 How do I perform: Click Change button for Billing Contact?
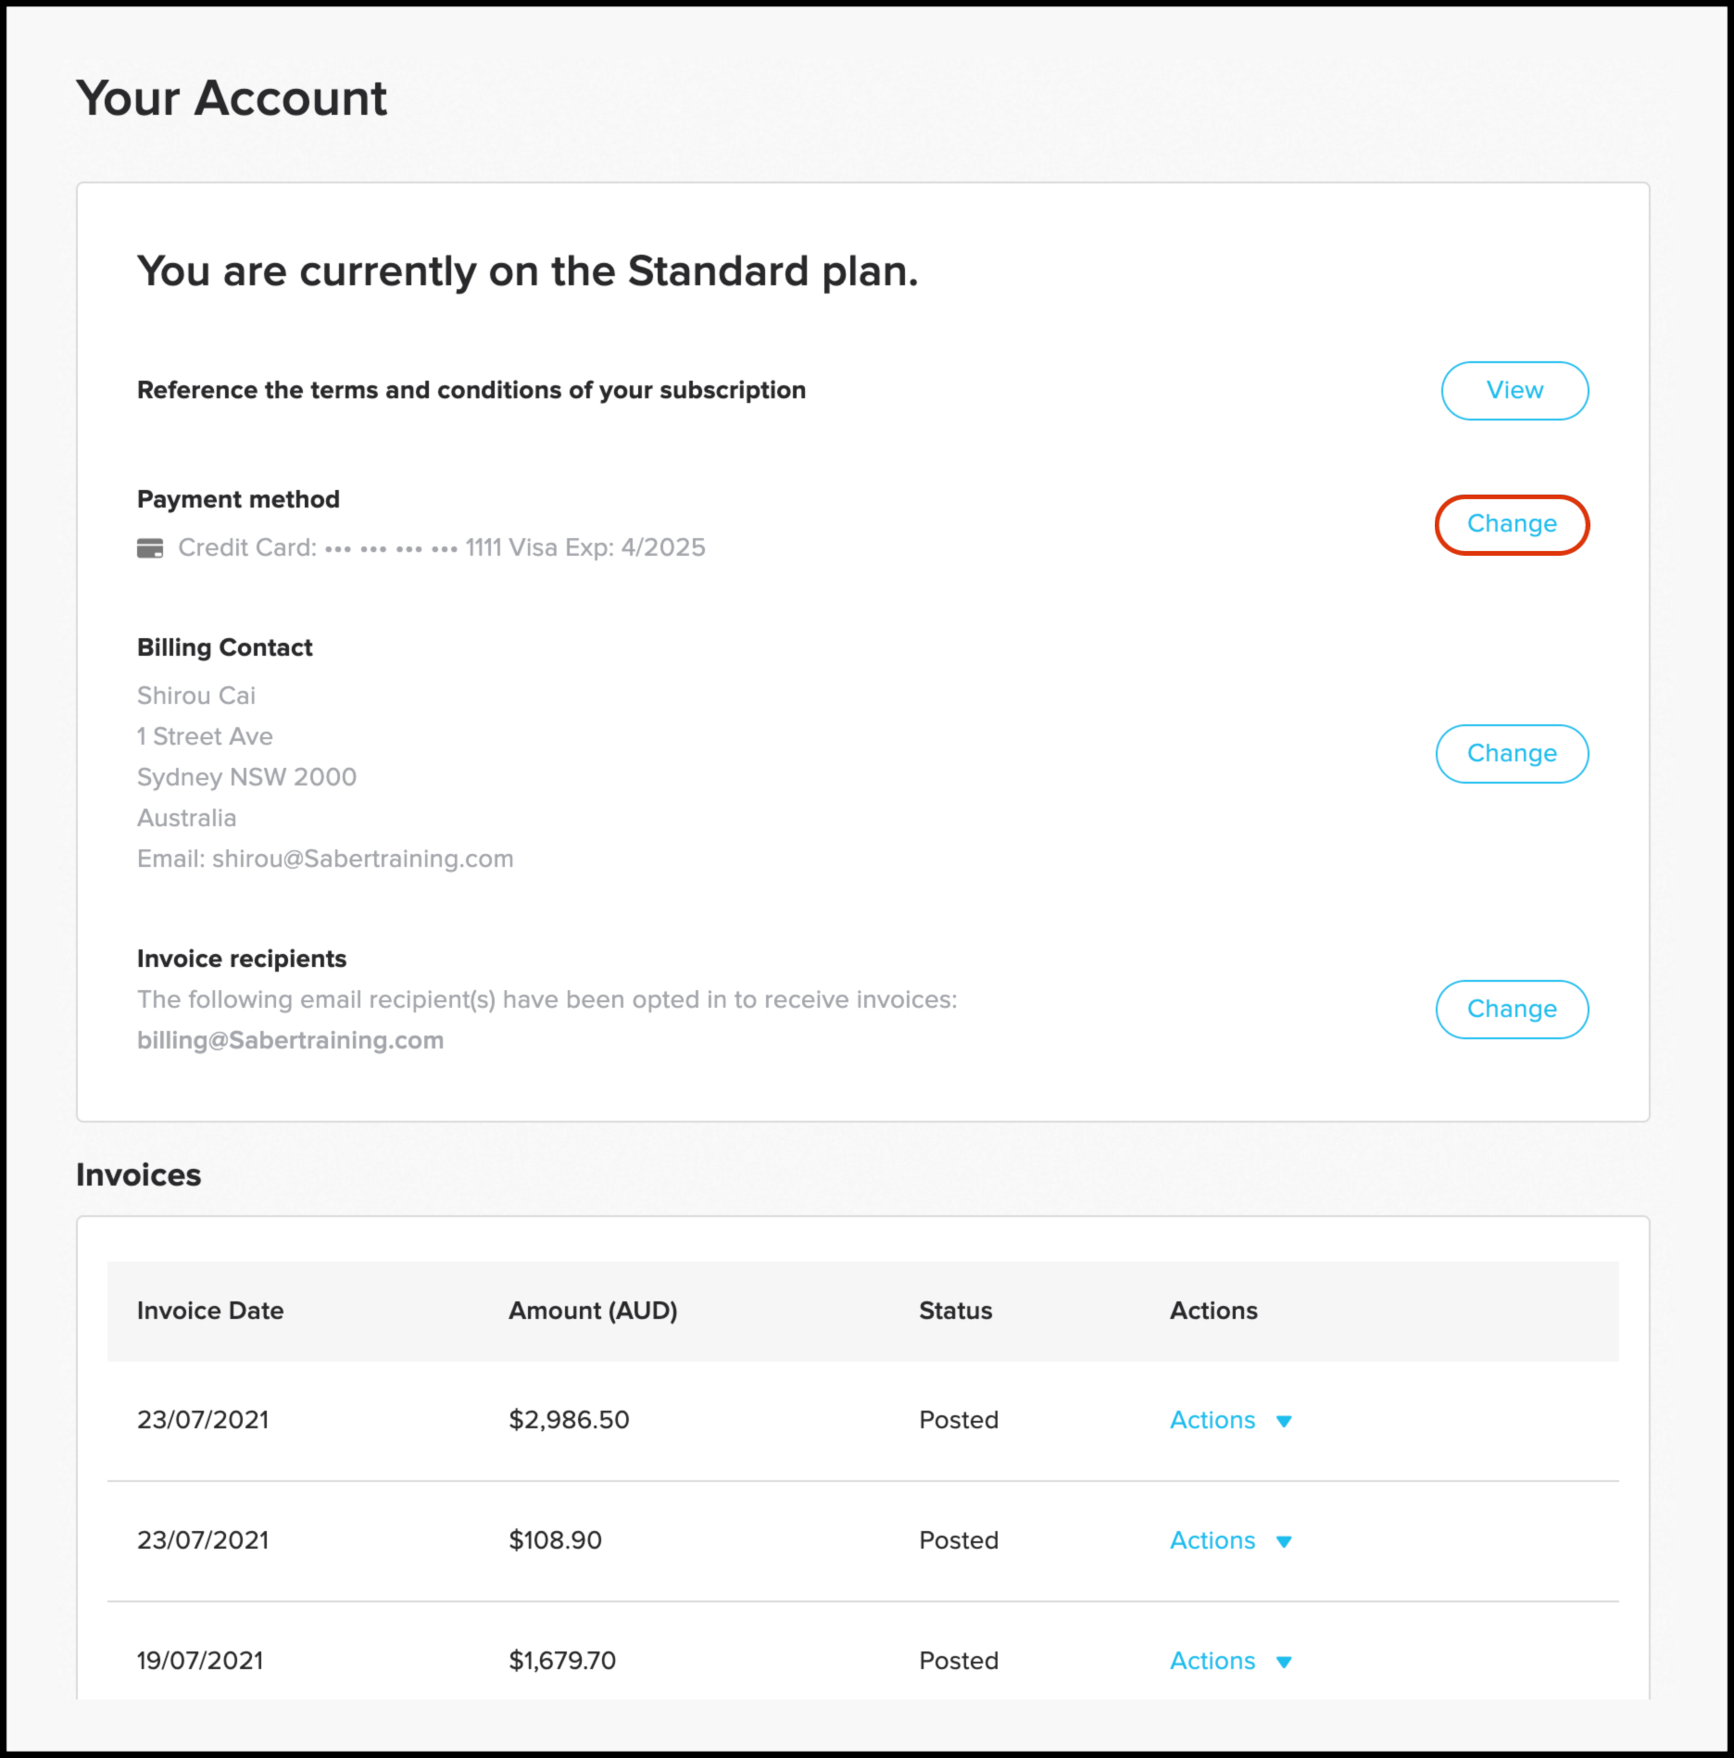(1511, 754)
